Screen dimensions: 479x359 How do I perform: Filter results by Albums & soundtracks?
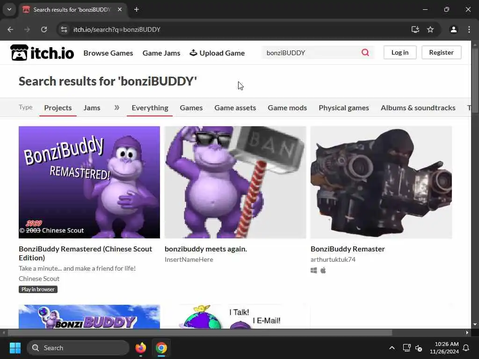(x=418, y=108)
